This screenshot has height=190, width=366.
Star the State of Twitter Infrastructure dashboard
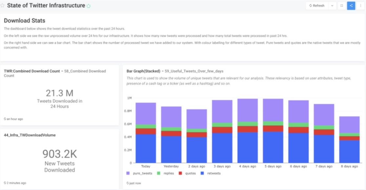[x=2, y=5]
